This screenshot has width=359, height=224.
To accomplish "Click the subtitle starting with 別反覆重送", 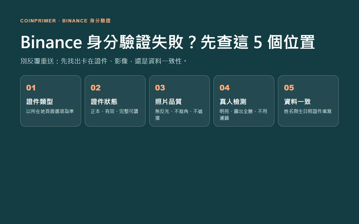I will point(104,61).
